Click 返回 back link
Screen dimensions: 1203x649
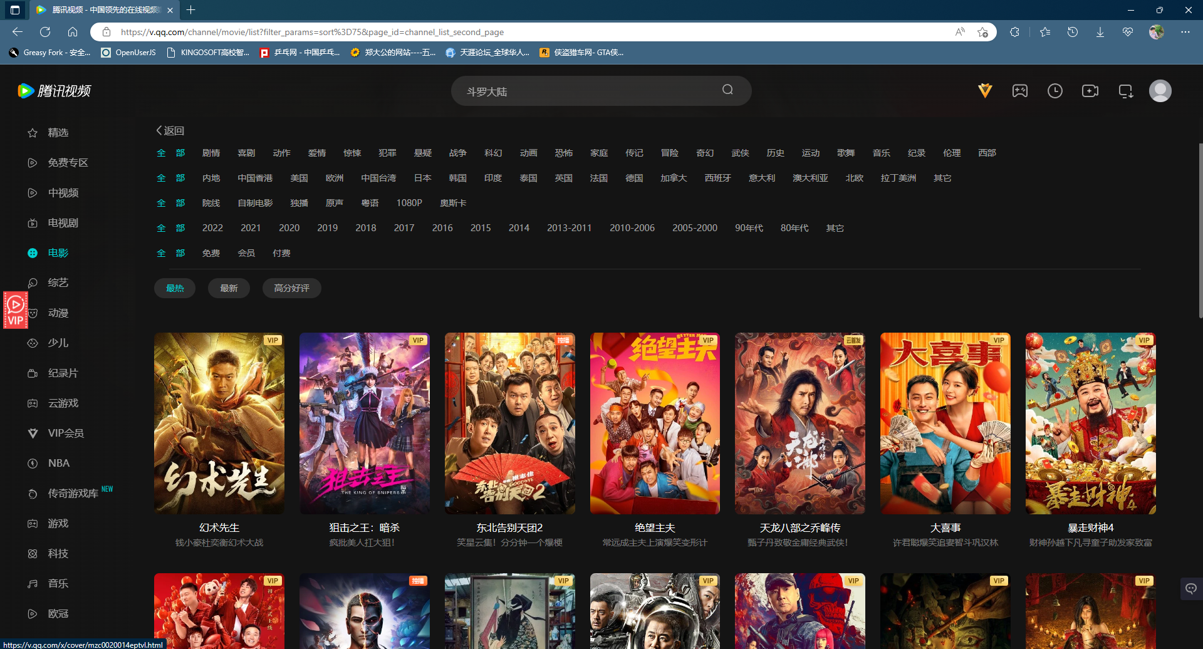click(170, 131)
